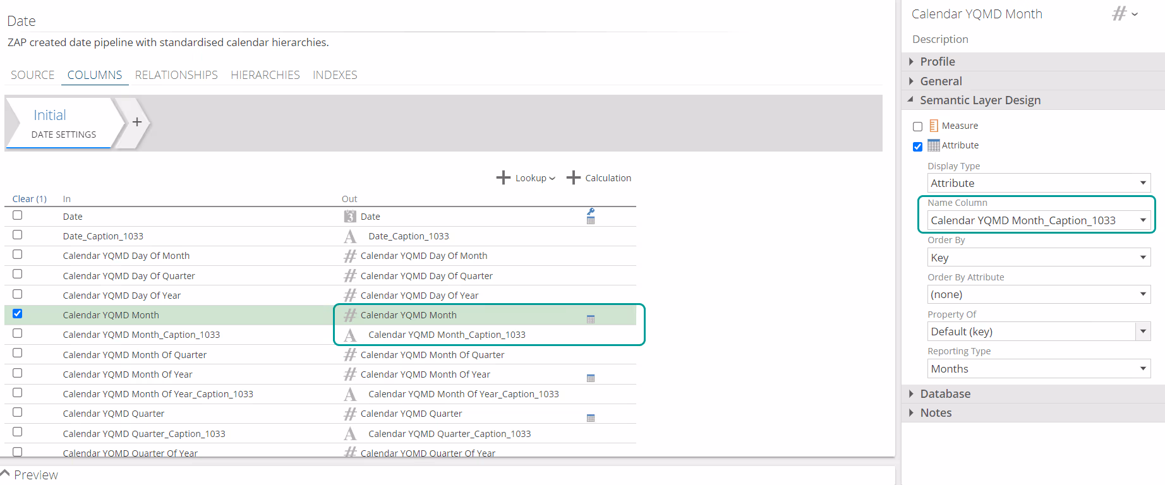Viewport: 1165px width, 485px height.
Task: Click the attribute table icon in Calendar YQMD Month row
Action: (591, 319)
